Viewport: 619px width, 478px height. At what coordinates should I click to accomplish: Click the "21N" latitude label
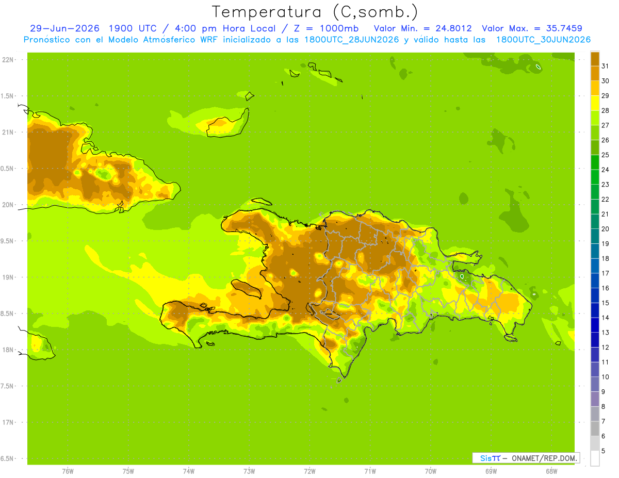click(x=8, y=132)
